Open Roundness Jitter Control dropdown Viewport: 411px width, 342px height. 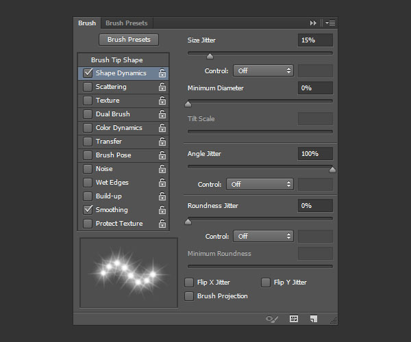264,236
